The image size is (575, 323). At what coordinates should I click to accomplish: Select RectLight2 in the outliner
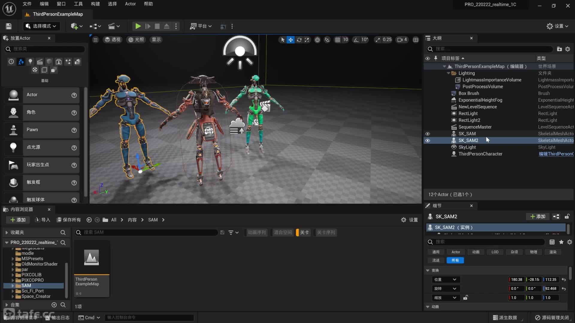click(x=469, y=120)
